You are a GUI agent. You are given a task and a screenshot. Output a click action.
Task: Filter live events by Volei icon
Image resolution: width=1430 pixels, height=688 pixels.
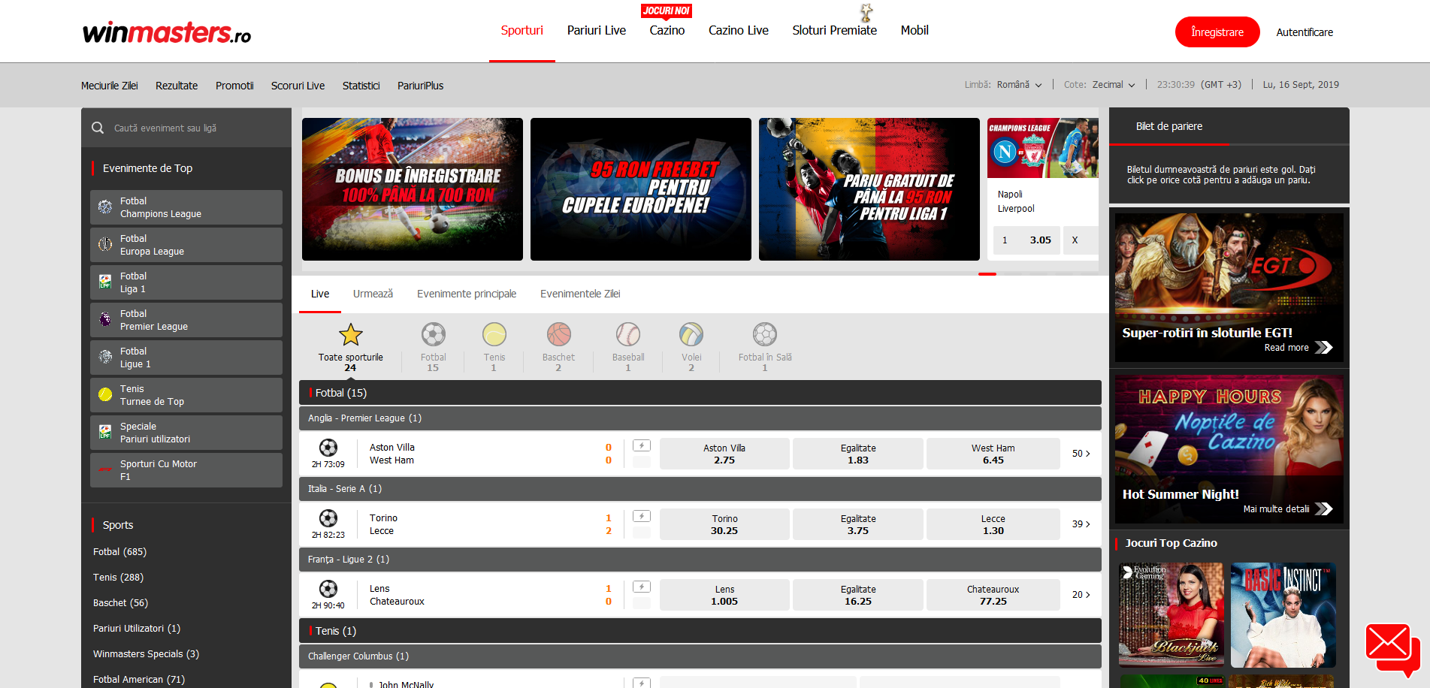coord(691,334)
